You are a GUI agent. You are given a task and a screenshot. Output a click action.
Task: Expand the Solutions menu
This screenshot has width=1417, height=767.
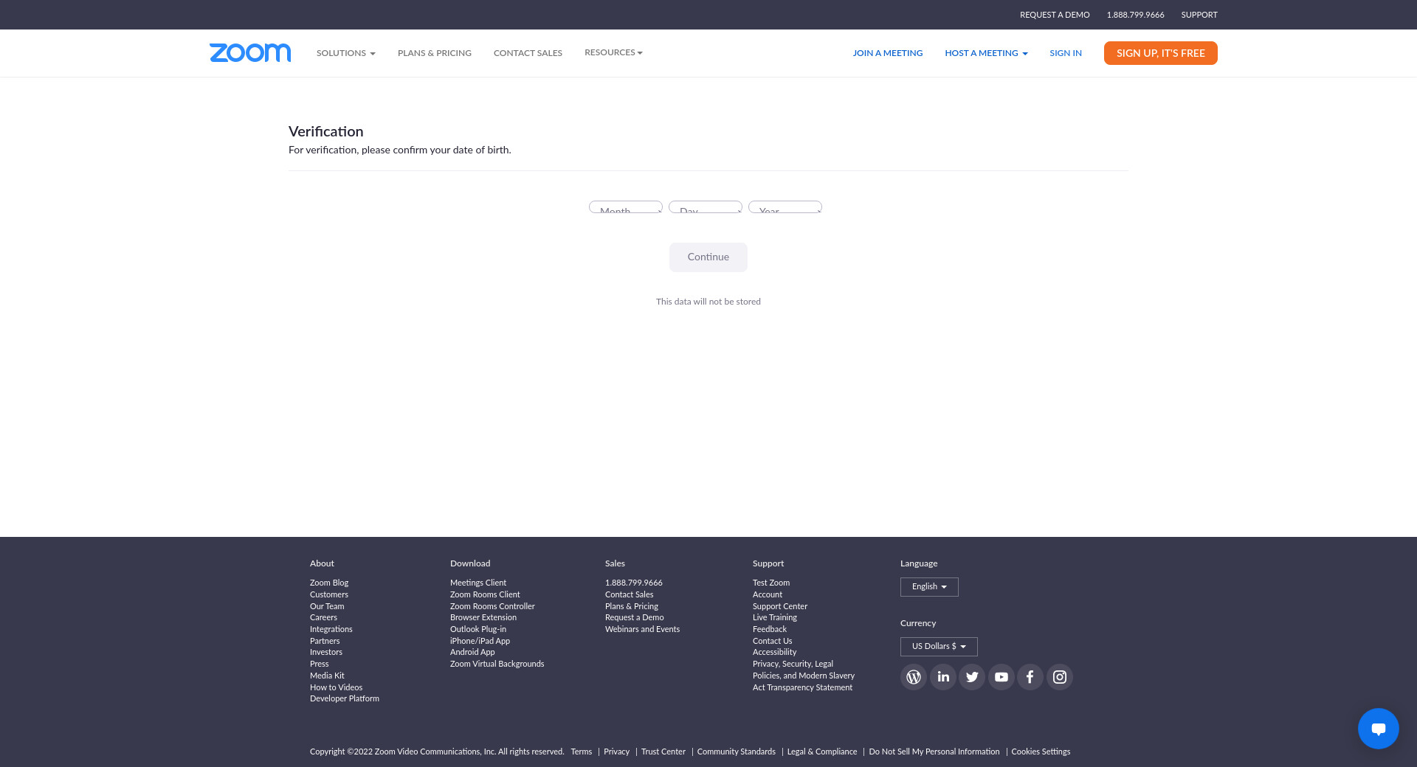(x=345, y=53)
